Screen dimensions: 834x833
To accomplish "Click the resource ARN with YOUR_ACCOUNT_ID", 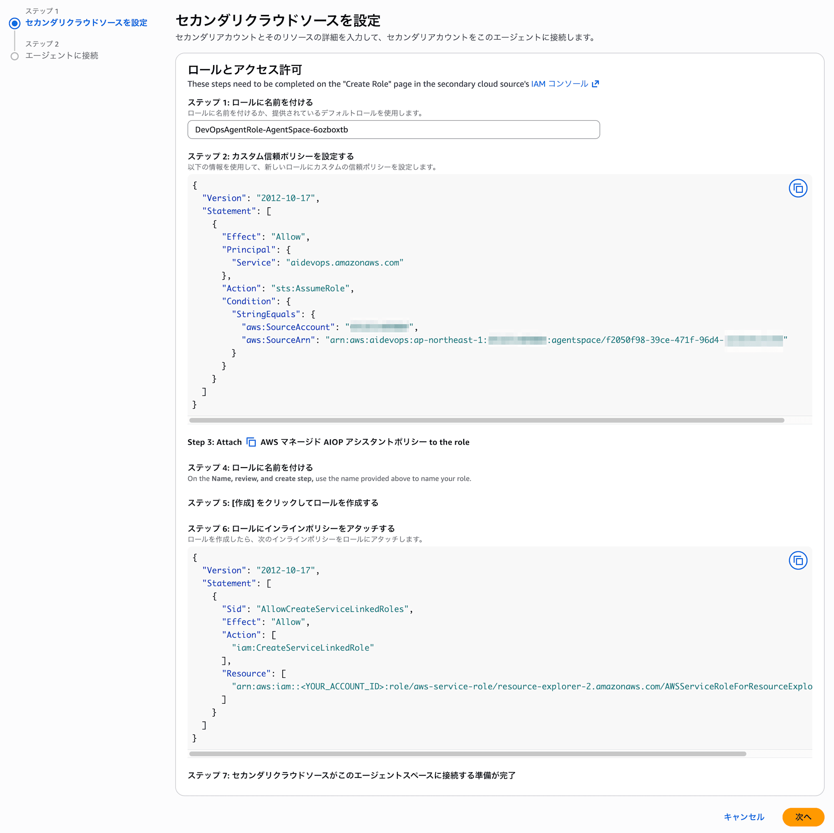I will click(522, 686).
